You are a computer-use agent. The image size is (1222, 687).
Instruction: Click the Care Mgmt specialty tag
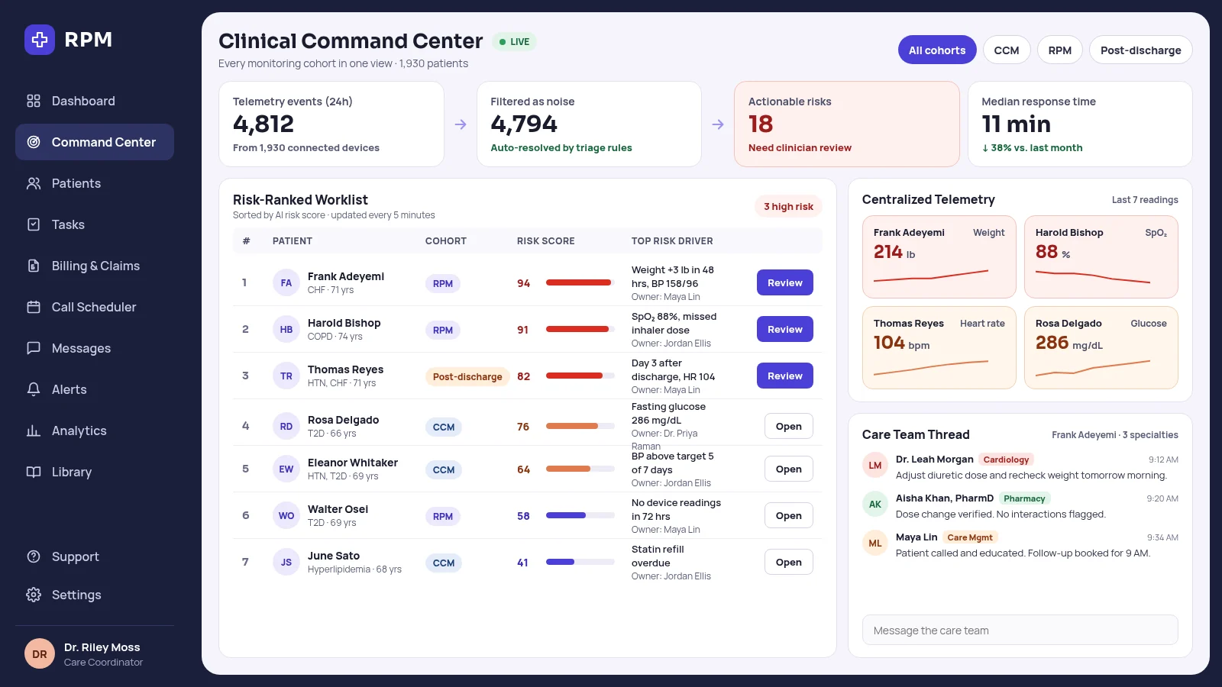click(970, 537)
